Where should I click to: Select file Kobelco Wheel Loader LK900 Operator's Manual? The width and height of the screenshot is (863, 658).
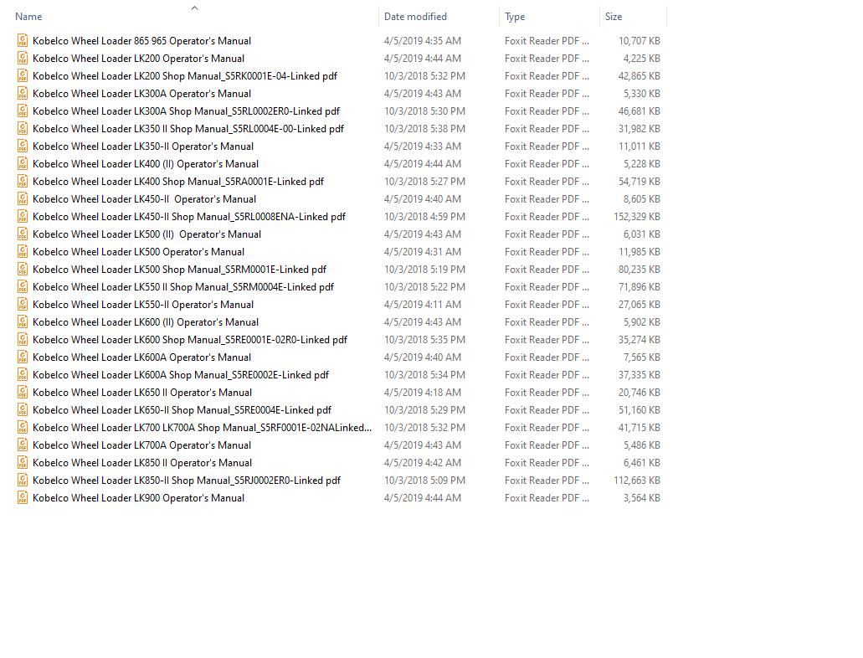[x=138, y=498]
